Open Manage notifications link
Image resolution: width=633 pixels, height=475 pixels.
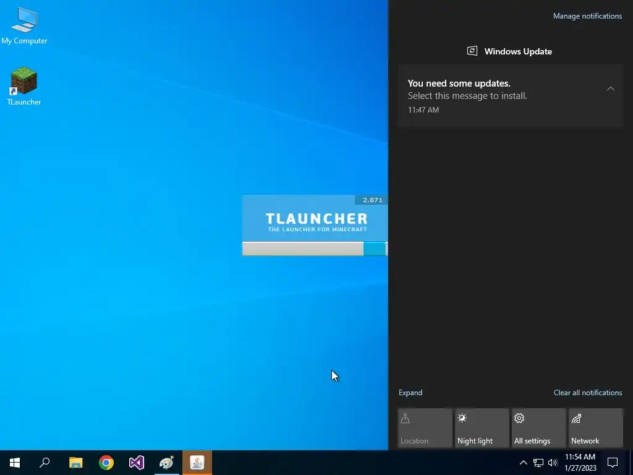(587, 16)
